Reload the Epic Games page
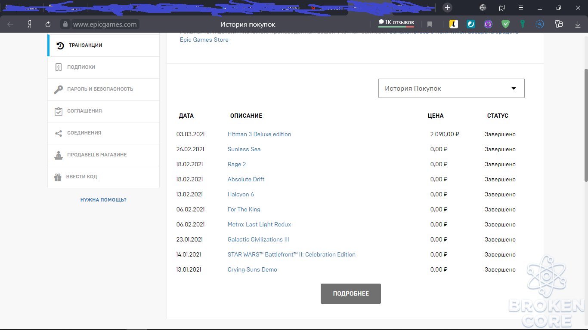Viewport: 588px width, 330px height. [48, 24]
